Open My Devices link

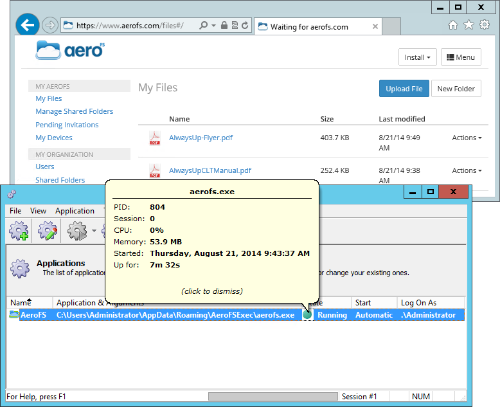tap(54, 138)
